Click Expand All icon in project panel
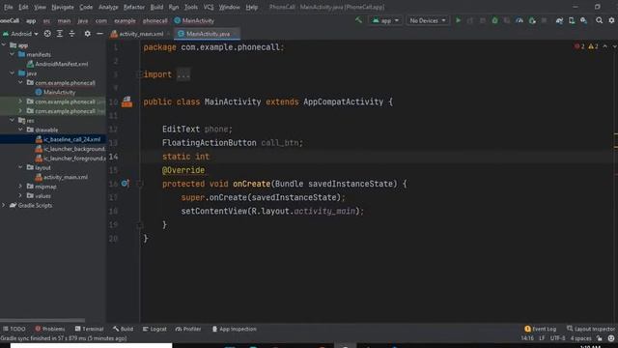 coord(60,34)
